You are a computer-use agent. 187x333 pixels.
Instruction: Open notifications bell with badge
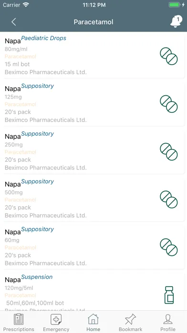tap(176, 21)
